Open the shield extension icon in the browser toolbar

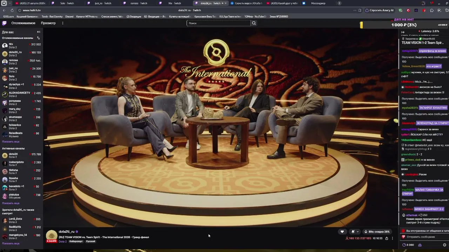[x=401, y=10]
